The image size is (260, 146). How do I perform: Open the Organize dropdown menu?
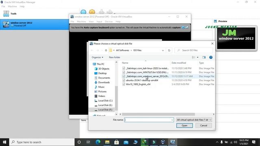[x=97, y=57]
